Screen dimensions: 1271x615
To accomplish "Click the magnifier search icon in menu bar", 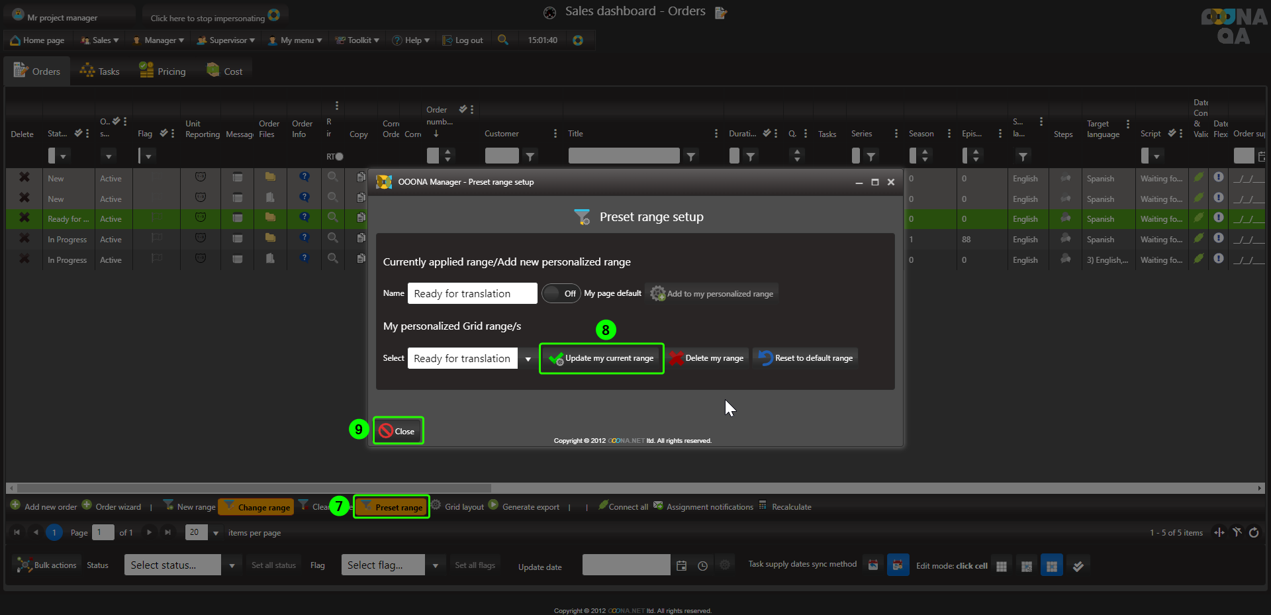I will 503,40.
